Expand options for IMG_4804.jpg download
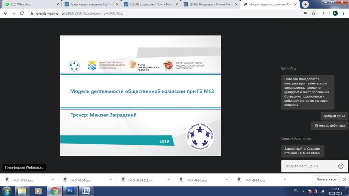The image size is (349, 196). [x=111, y=180]
